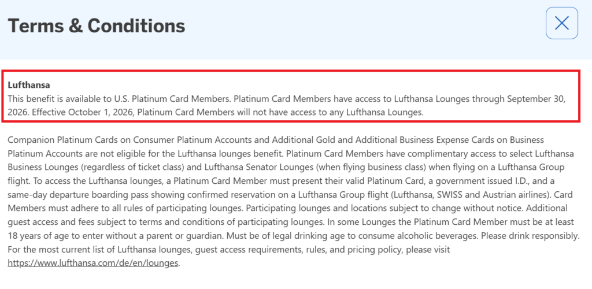This screenshot has height=289, width=592.
Task: Open the lufthansa.com lounges link
Action: pyautogui.click(x=93, y=263)
